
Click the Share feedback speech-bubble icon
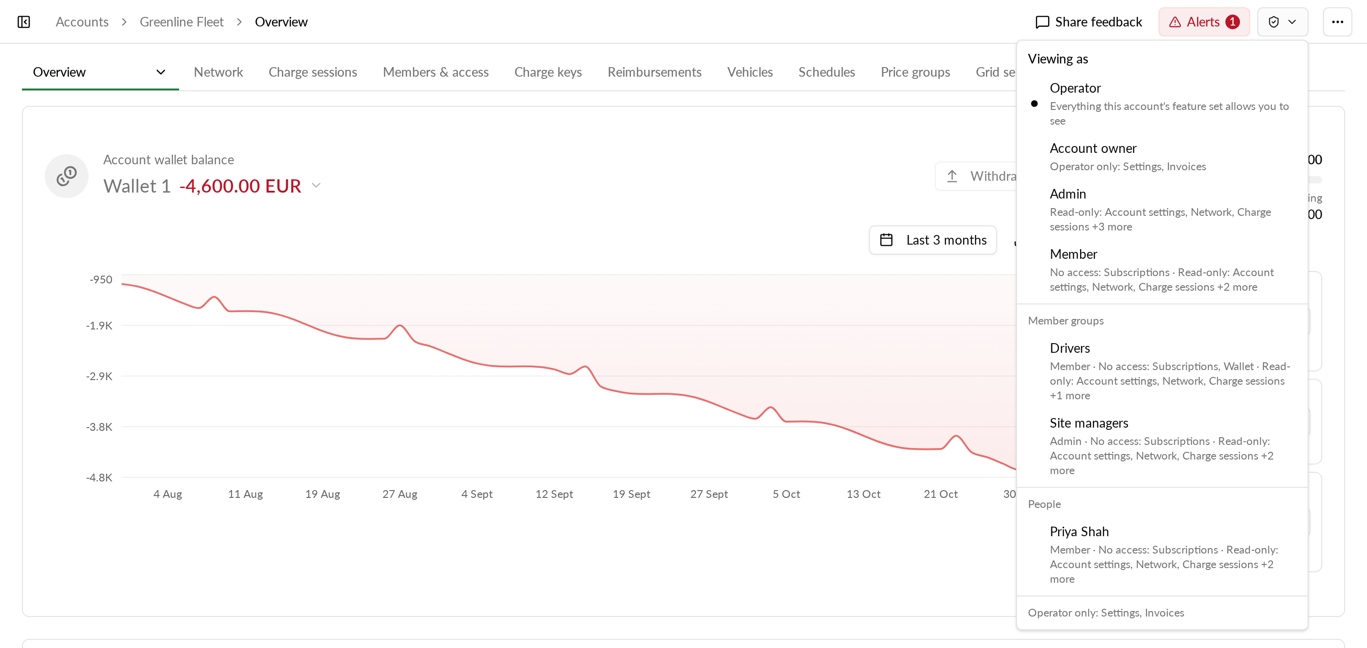1042,22
